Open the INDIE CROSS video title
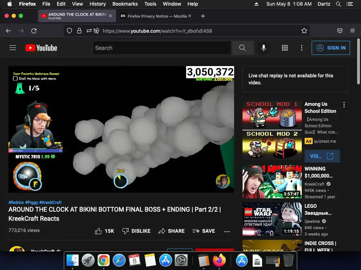This screenshot has width=361, height=270. click(320, 246)
